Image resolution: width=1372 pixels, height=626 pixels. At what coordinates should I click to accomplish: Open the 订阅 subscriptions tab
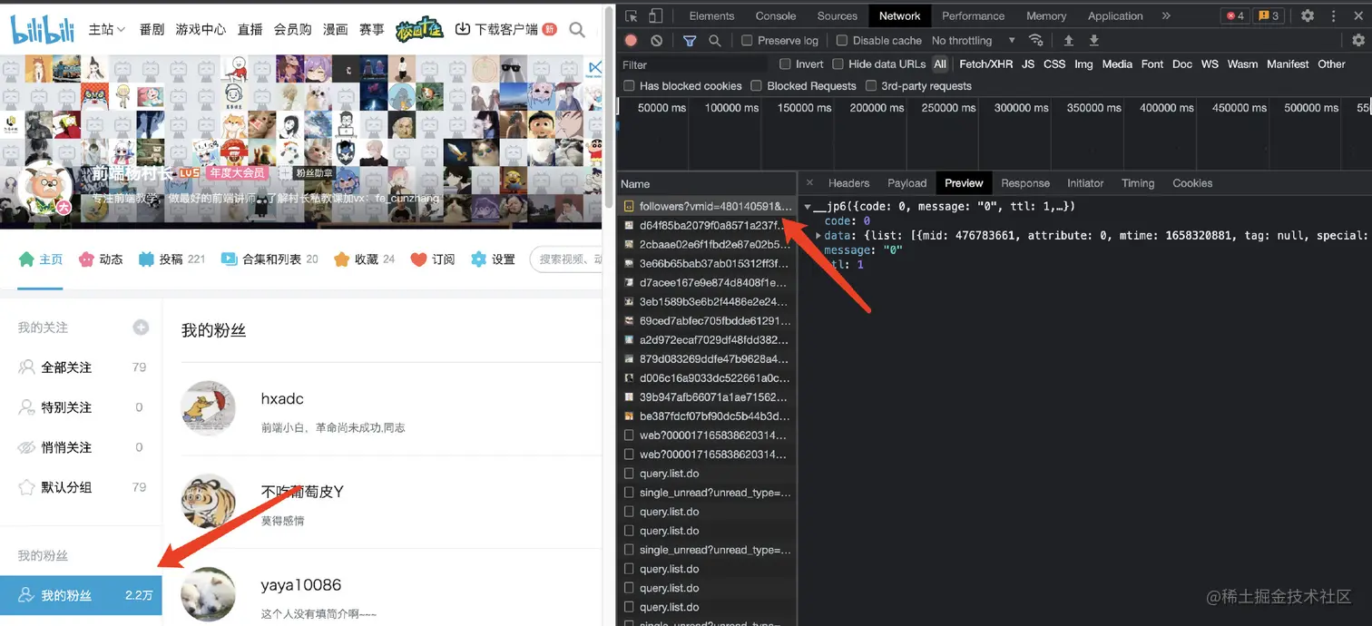[x=433, y=259]
